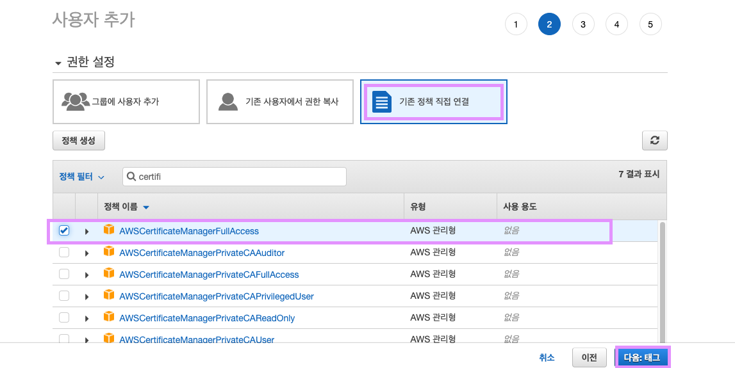Open the AWSCertificateManagerPrivateCAAuditor policy link
The height and width of the screenshot is (368, 735).
(x=202, y=253)
